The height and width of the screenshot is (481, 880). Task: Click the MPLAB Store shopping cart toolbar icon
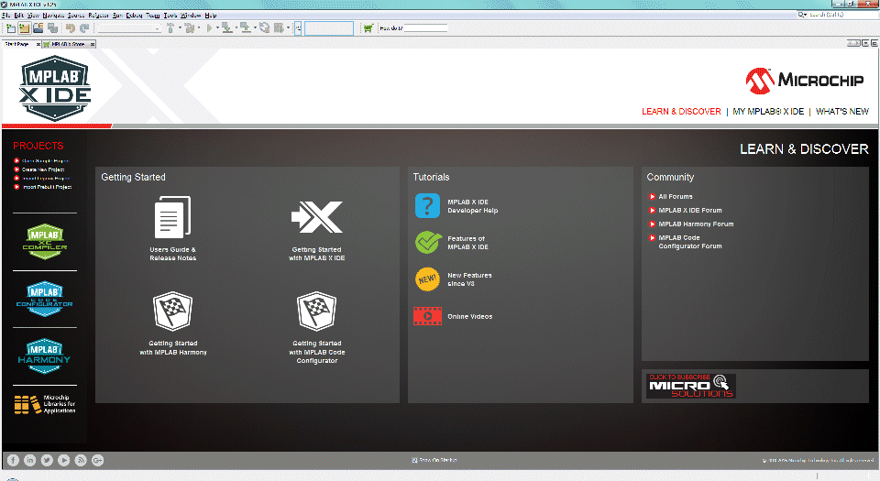coord(368,28)
